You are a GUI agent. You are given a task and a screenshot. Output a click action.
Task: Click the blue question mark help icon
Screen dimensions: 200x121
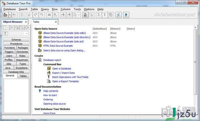126,15
